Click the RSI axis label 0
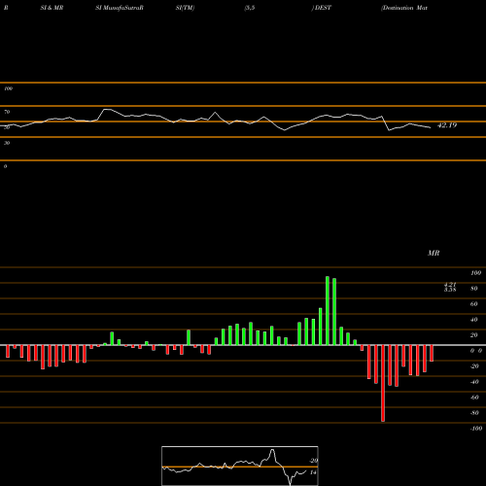486x486 pixels. 5,166
